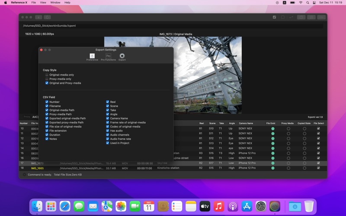Switch to the Export gear tab
This screenshot has height=216, width=346.
[x=122, y=57]
